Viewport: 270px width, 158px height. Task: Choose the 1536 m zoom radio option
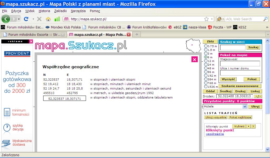pyautogui.click(x=206, y=87)
